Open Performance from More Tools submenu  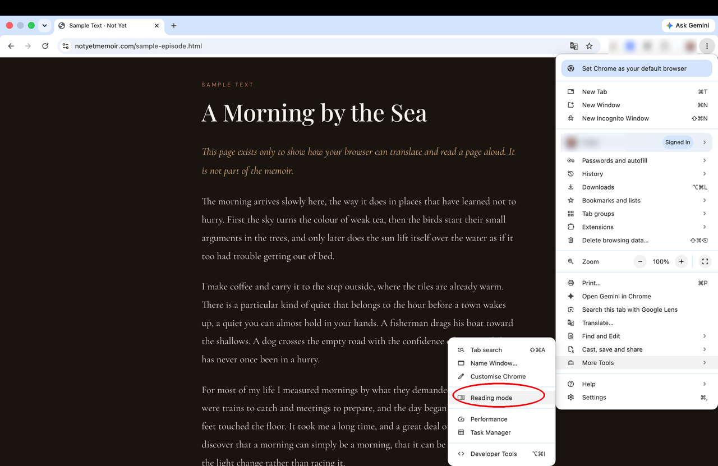point(501,419)
